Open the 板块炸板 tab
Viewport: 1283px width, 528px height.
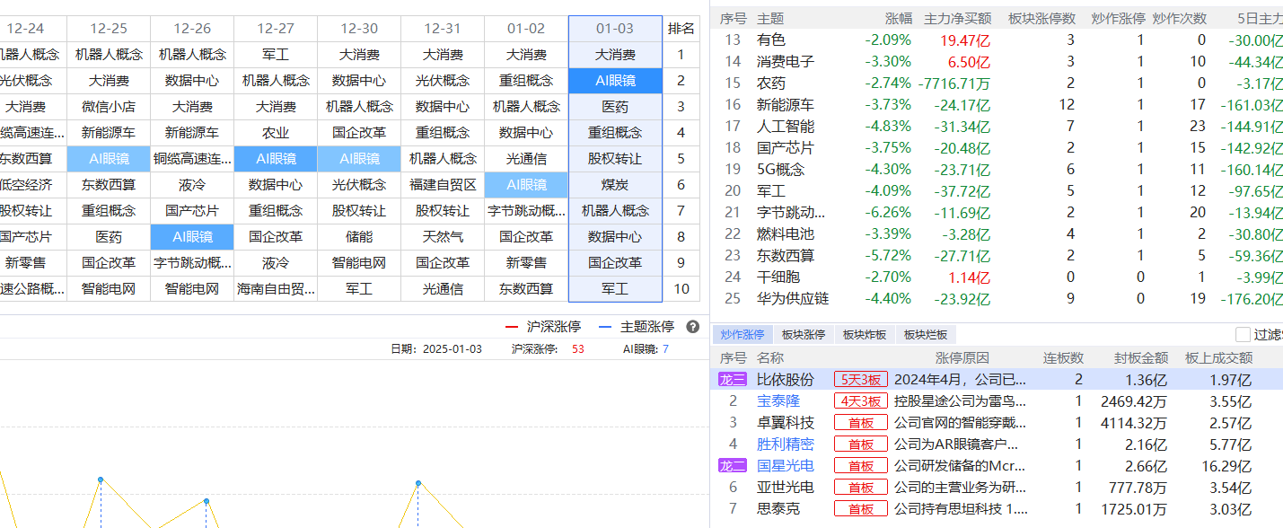pyautogui.click(x=864, y=334)
